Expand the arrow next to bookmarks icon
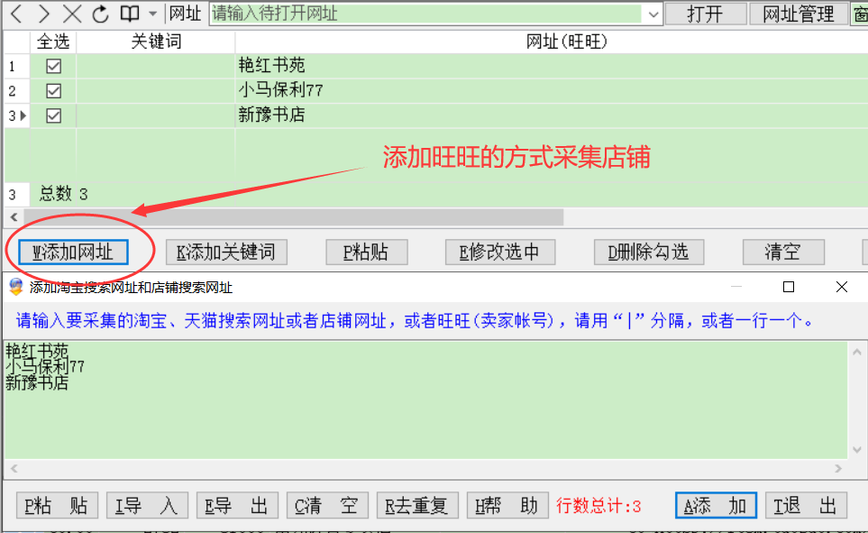This screenshot has height=533, width=868. (x=152, y=14)
